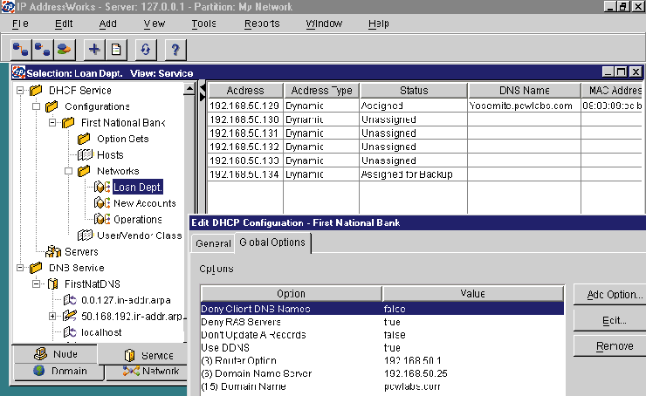Click the pie chart toolbar icon
The image size is (646, 396).
(64, 49)
